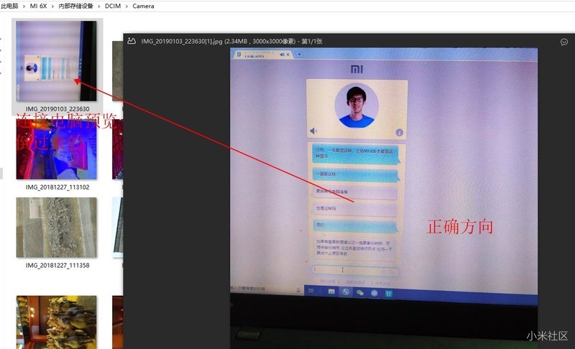This screenshot has height=349, width=575.
Task: Expand the chevron after 此电脑
Action: (24, 6)
